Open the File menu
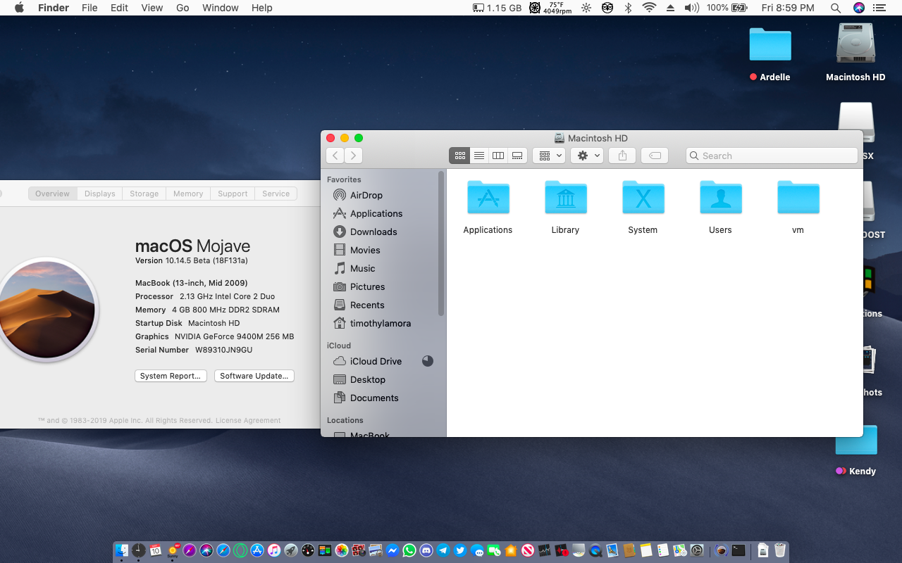Viewport: 902px width, 563px height. pos(89,8)
